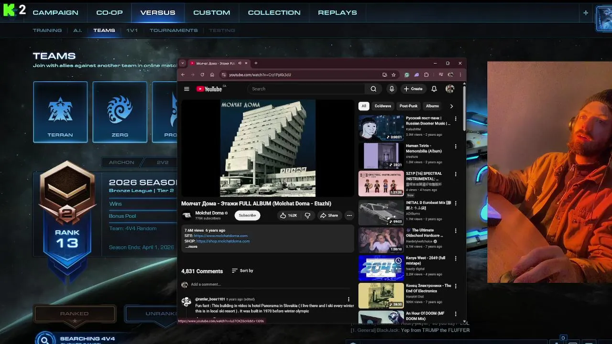The width and height of the screenshot is (612, 344).
Task: Click the search magnifier beside Searching 4v4
Action: click(x=44, y=340)
